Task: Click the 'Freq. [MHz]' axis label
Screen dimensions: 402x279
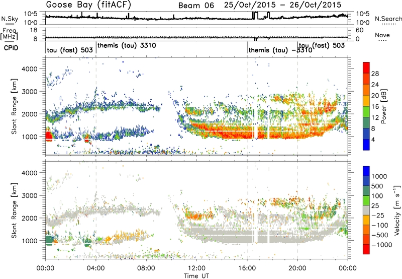Action: coord(9,34)
